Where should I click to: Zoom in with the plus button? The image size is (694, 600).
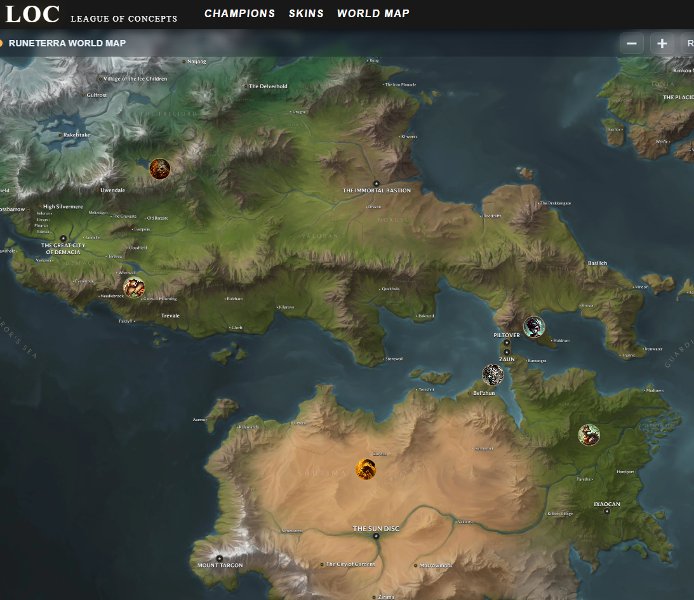(x=662, y=44)
